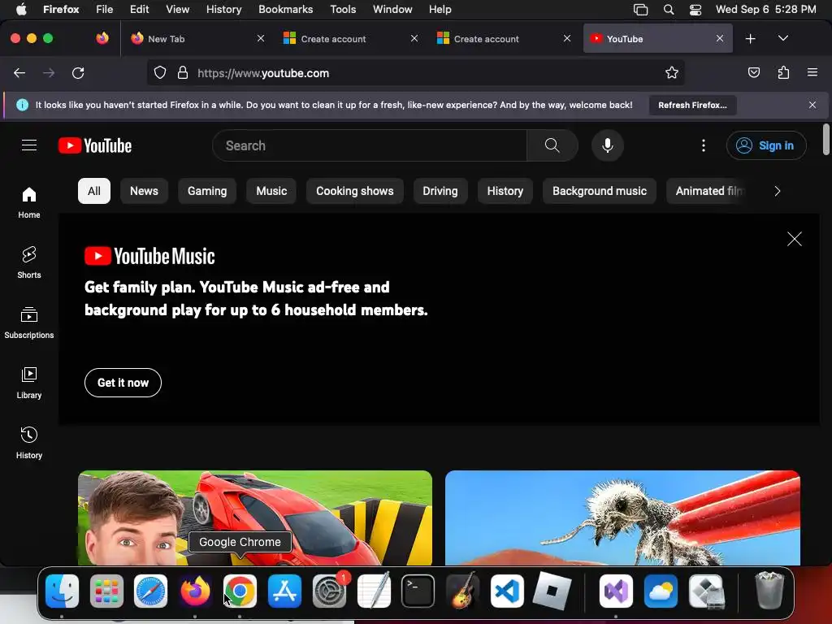Dismiss the YouTube Music promo banner
Screen dimensions: 832x624
click(x=795, y=239)
